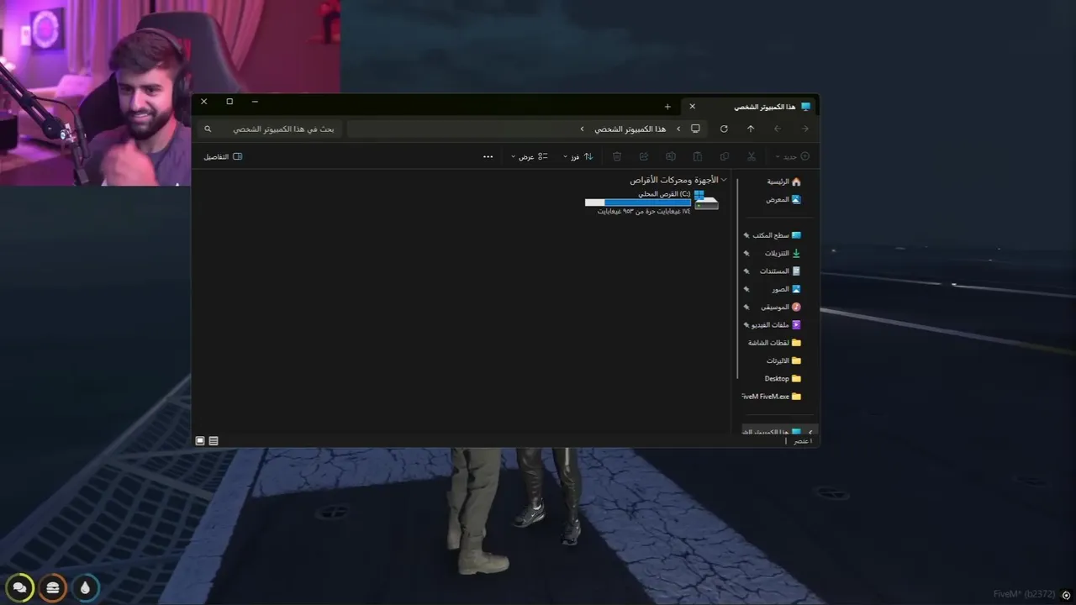Click the pin icon beside الموسيقى
Viewport: 1076px width, 605px height.
[746, 307]
